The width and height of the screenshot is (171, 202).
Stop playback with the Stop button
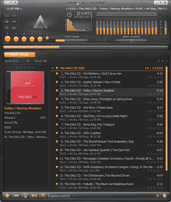coord(24,39)
